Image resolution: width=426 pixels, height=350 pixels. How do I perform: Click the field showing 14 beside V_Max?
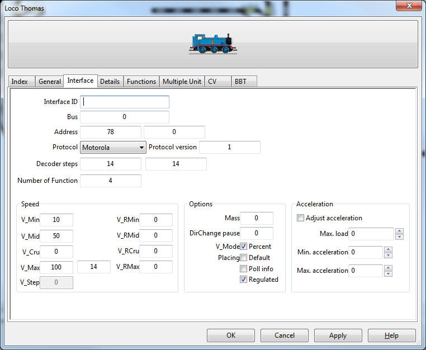click(x=94, y=267)
